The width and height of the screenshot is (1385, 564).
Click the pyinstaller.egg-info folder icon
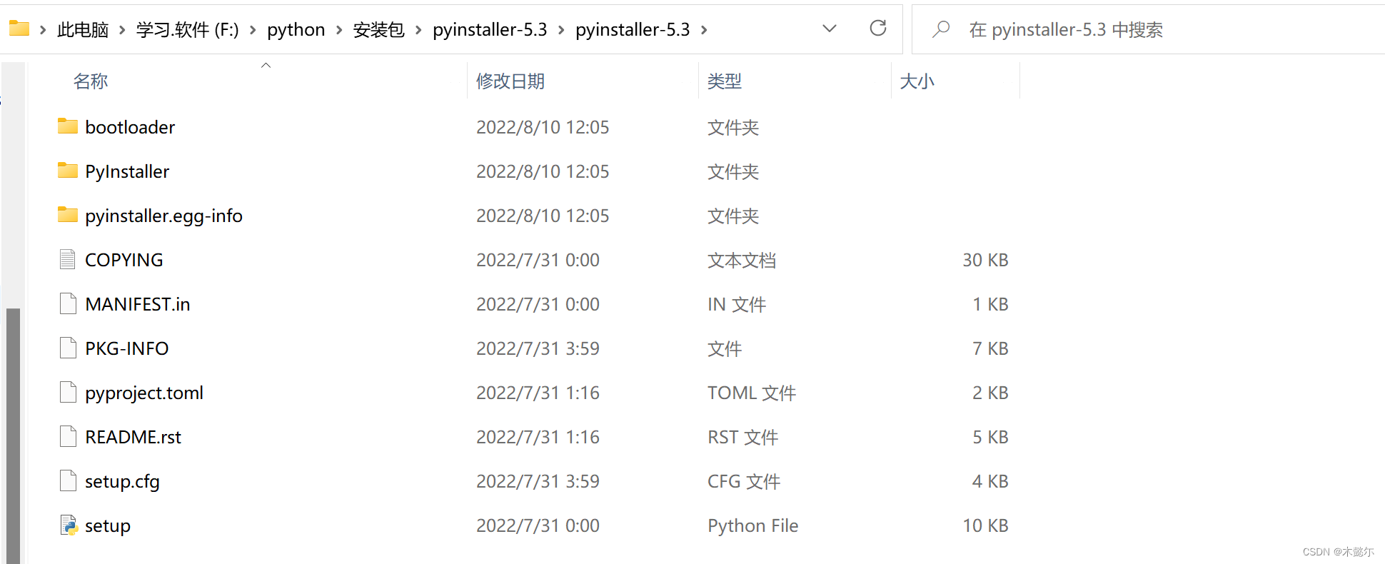[68, 215]
